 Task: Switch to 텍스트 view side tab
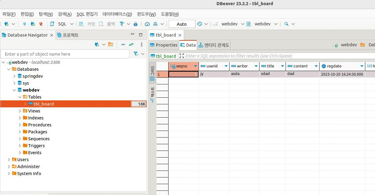click(152, 94)
